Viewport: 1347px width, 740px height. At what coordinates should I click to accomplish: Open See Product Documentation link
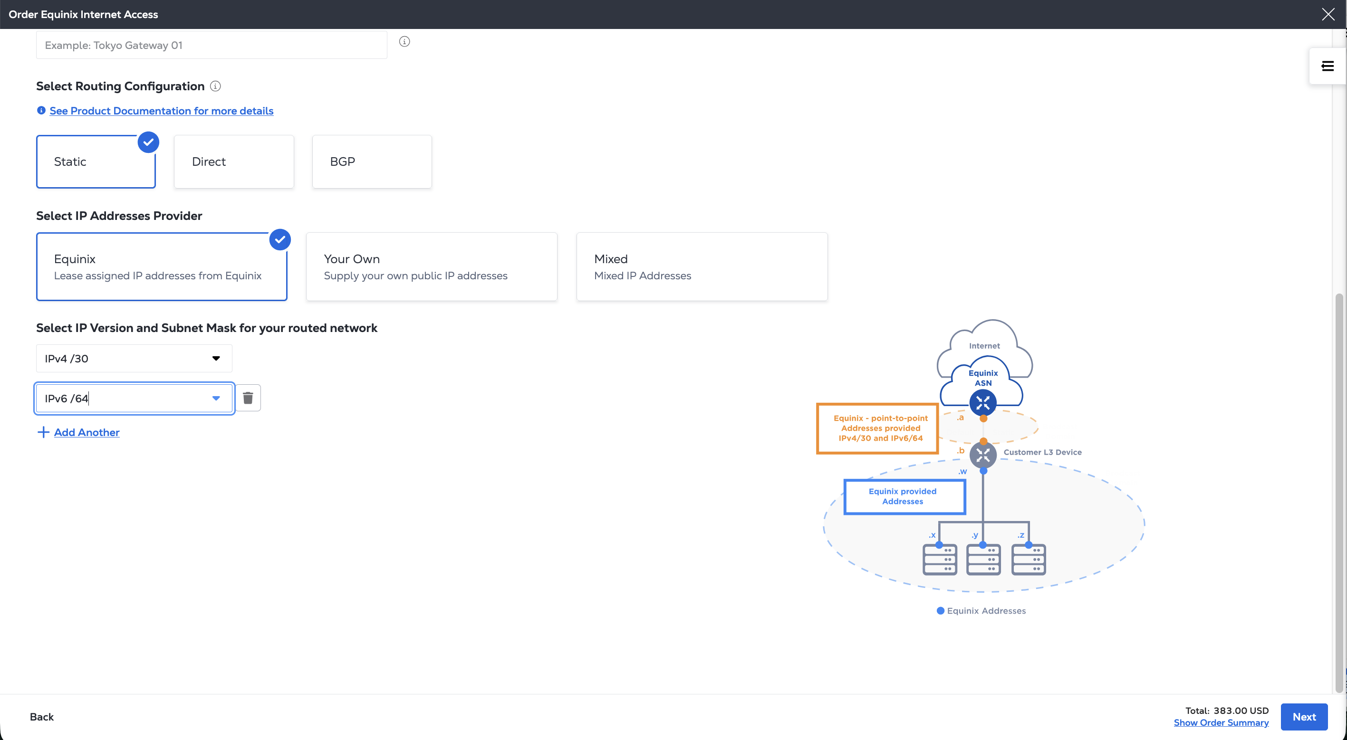coord(161,111)
